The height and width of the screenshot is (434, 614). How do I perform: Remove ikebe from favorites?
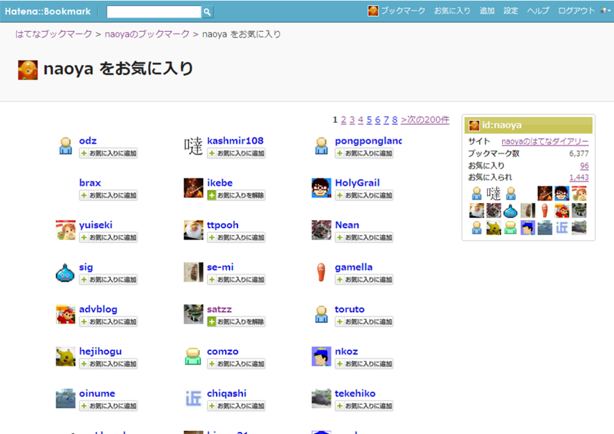236,195
